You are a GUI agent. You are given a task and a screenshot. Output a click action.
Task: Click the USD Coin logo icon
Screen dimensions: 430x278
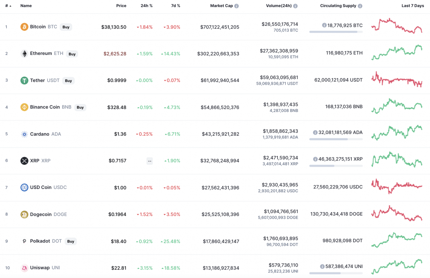24,188
